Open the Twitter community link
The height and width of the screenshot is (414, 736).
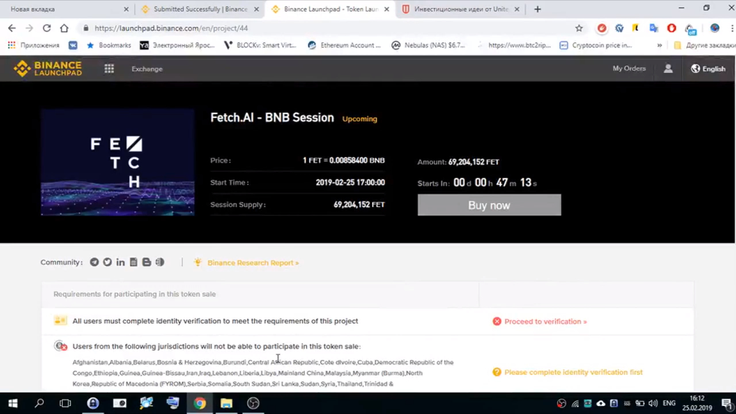coord(108,262)
